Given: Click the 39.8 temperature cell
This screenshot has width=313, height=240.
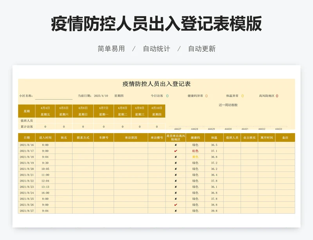Looking at the screenshot, I should tap(214, 211).
